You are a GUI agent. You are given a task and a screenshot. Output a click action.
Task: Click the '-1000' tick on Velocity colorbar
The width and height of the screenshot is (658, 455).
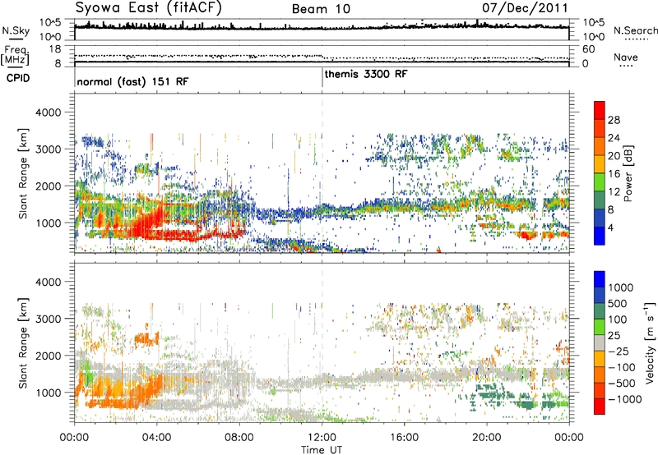pos(624,399)
